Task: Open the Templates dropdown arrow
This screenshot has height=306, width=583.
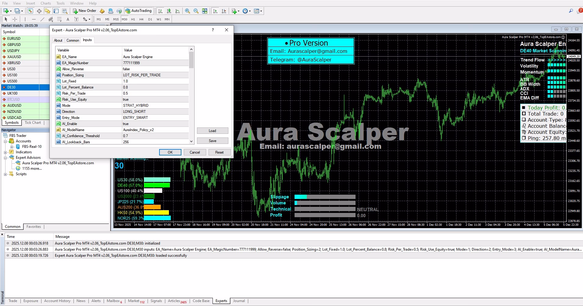Action: 261,11
